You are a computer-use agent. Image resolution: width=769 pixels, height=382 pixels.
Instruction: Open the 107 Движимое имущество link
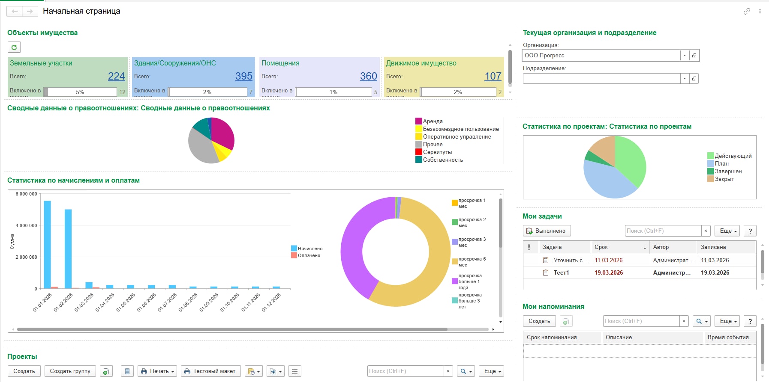(493, 76)
